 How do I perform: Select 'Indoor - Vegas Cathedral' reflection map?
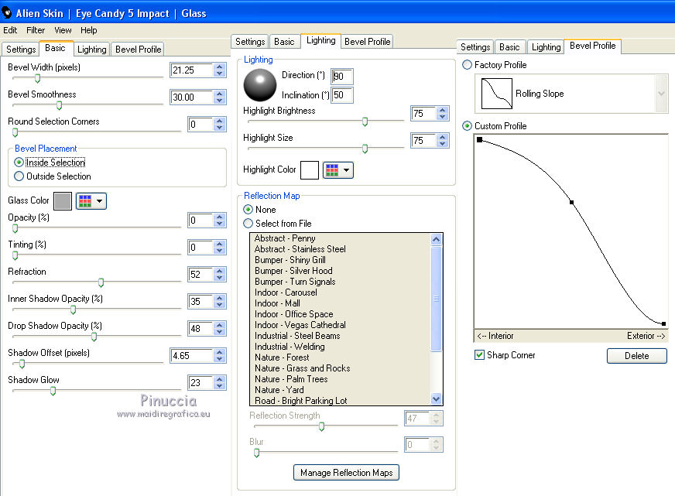click(300, 325)
